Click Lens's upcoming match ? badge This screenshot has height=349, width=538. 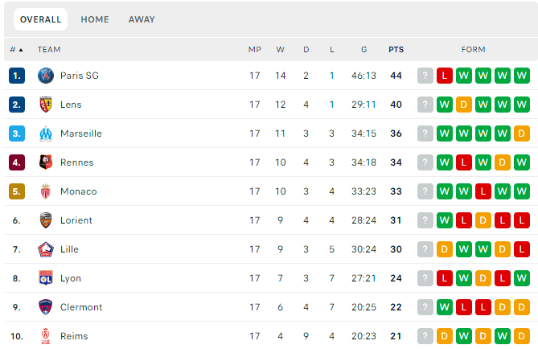(x=425, y=105)
